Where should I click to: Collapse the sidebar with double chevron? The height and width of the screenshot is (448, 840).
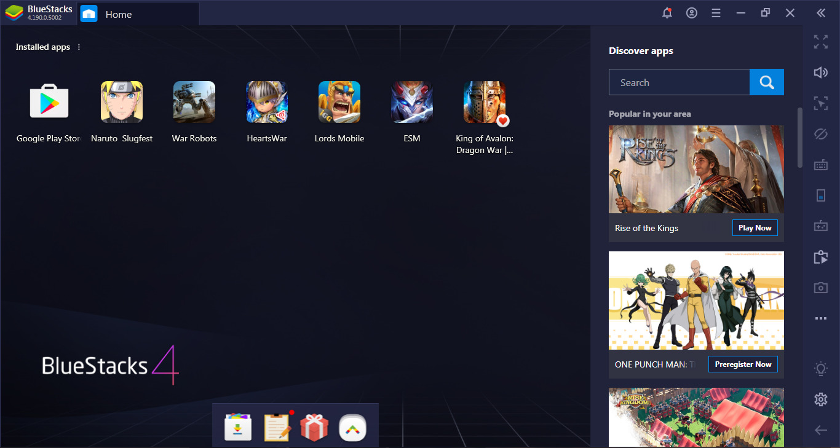pos(821,13)
